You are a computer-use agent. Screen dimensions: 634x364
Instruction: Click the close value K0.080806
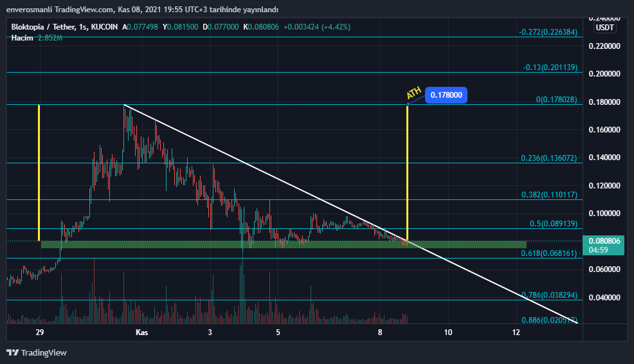coord(261,27)
